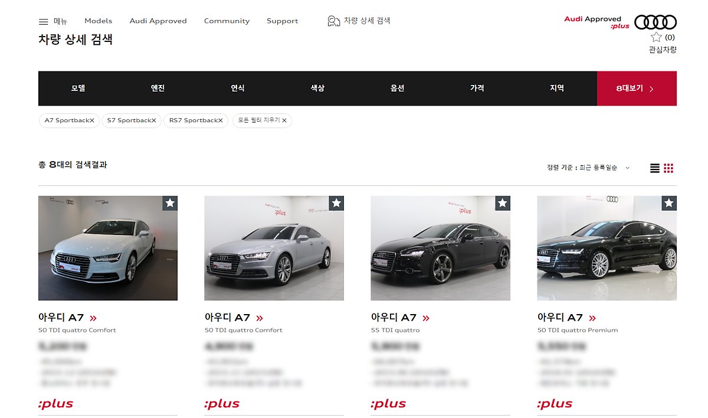Image resolution: width=708 pixels, height=418 pixels.
Task: Favorite the 55 TDI quattro A7 star
Action: coord(503,203)
